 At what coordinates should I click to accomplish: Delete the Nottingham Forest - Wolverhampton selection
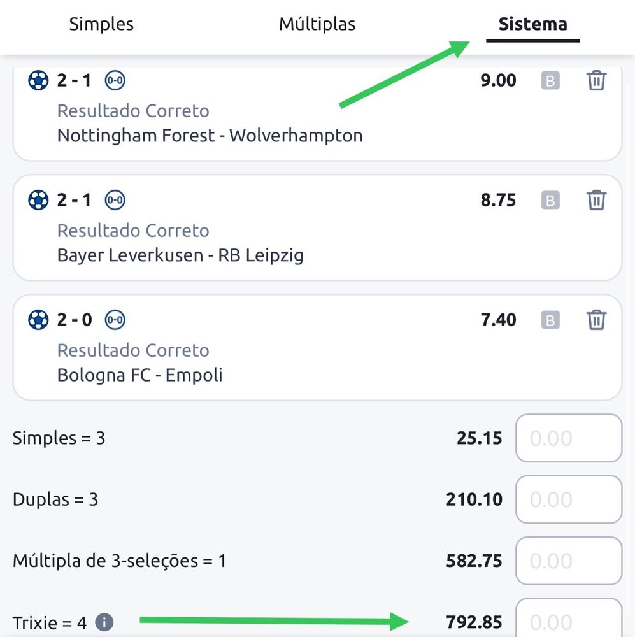tap(596, 80)
